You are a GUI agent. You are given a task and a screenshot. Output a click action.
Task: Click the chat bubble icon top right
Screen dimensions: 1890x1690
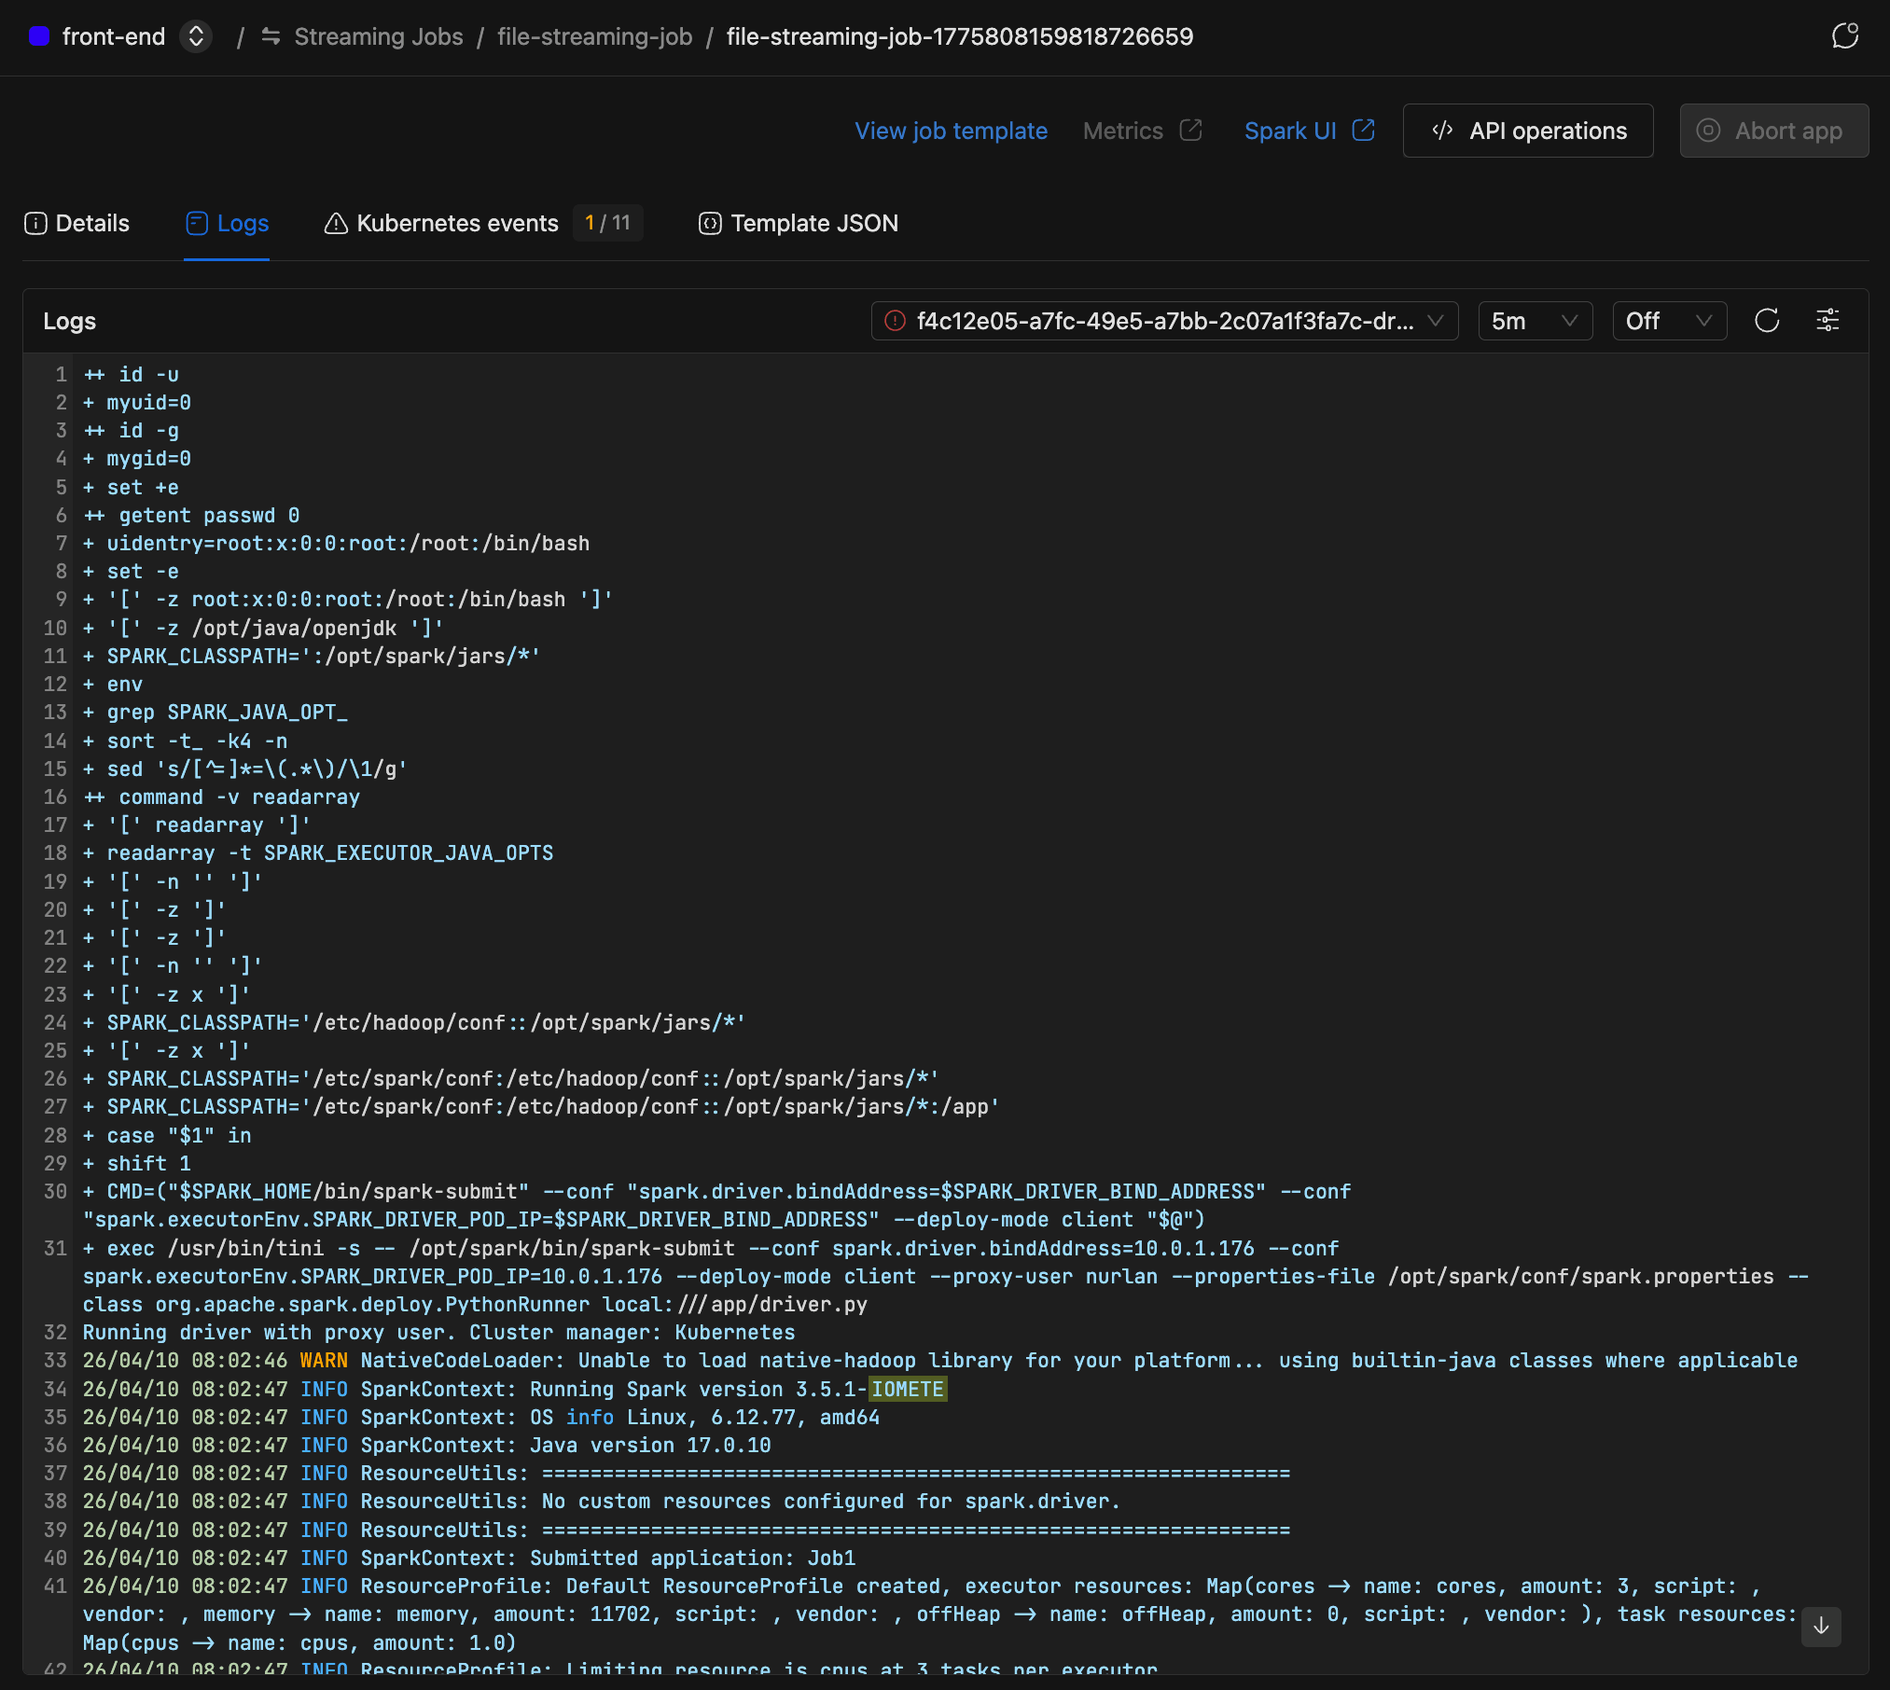click(x=1844, y=36)
